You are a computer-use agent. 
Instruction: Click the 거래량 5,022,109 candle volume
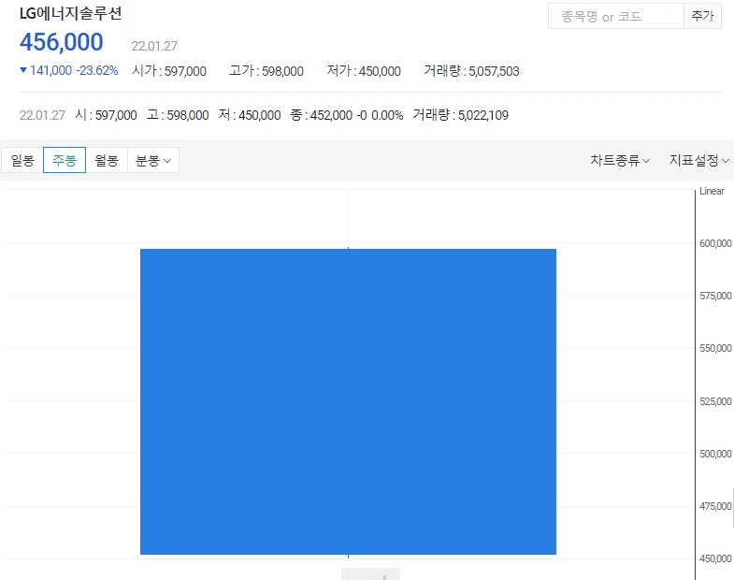click(460, 115)
